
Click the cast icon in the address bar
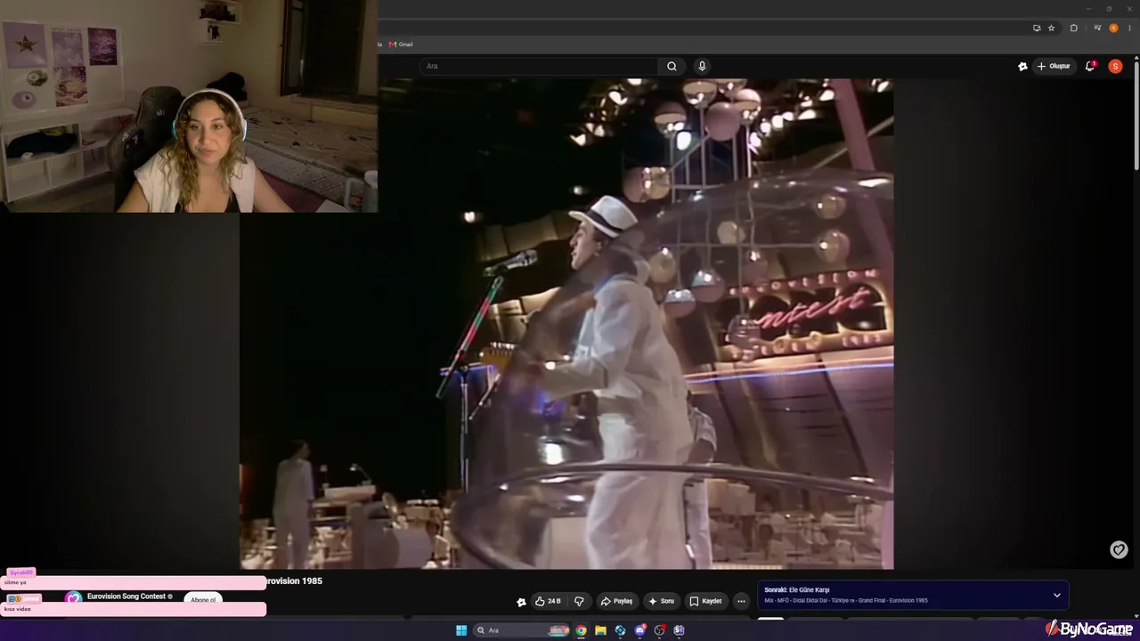pyautogui.click(x=1037, y=28)
